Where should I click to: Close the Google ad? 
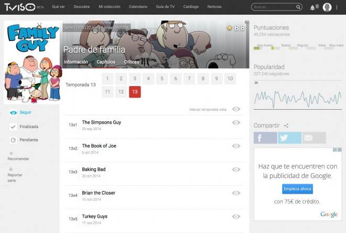tap(340, 150)
